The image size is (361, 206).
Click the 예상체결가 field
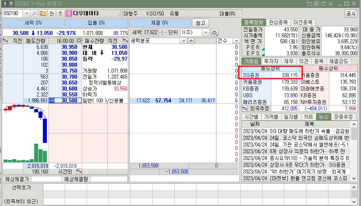click(x=46, y=179)
